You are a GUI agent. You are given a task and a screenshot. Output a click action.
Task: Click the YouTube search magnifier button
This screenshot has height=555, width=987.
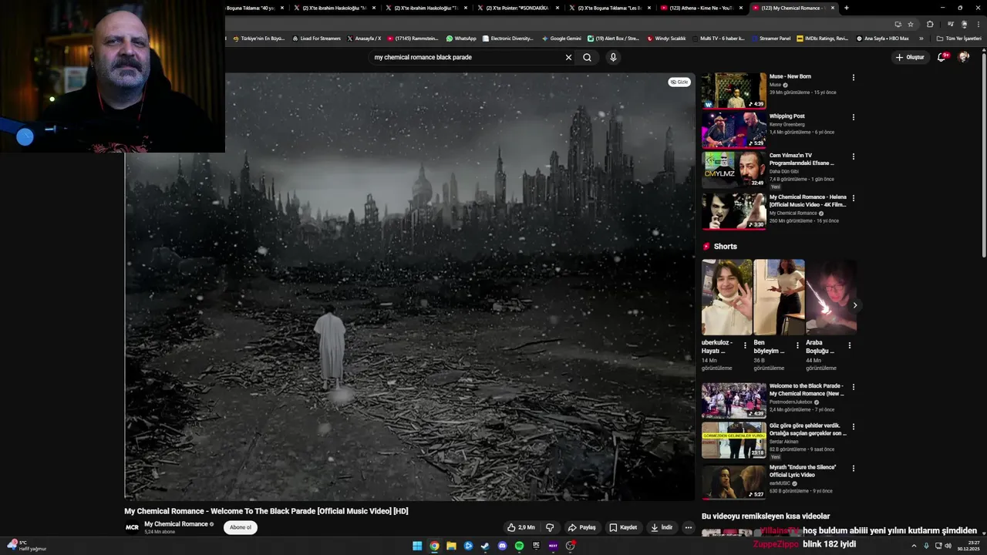click(587, 57)
